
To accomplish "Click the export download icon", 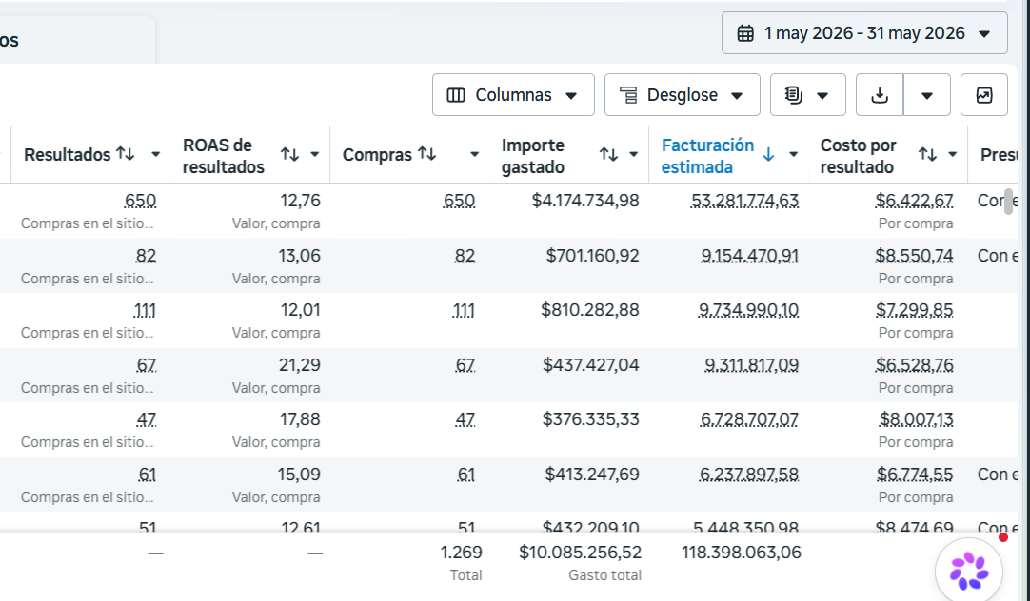I will (880, 95).
